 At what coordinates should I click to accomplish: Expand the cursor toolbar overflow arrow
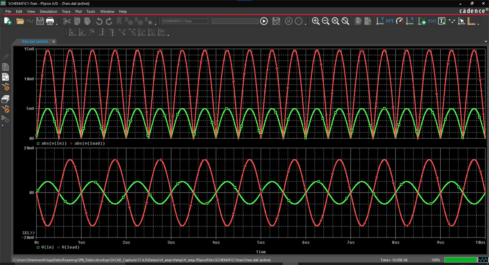tap(168, 35)
